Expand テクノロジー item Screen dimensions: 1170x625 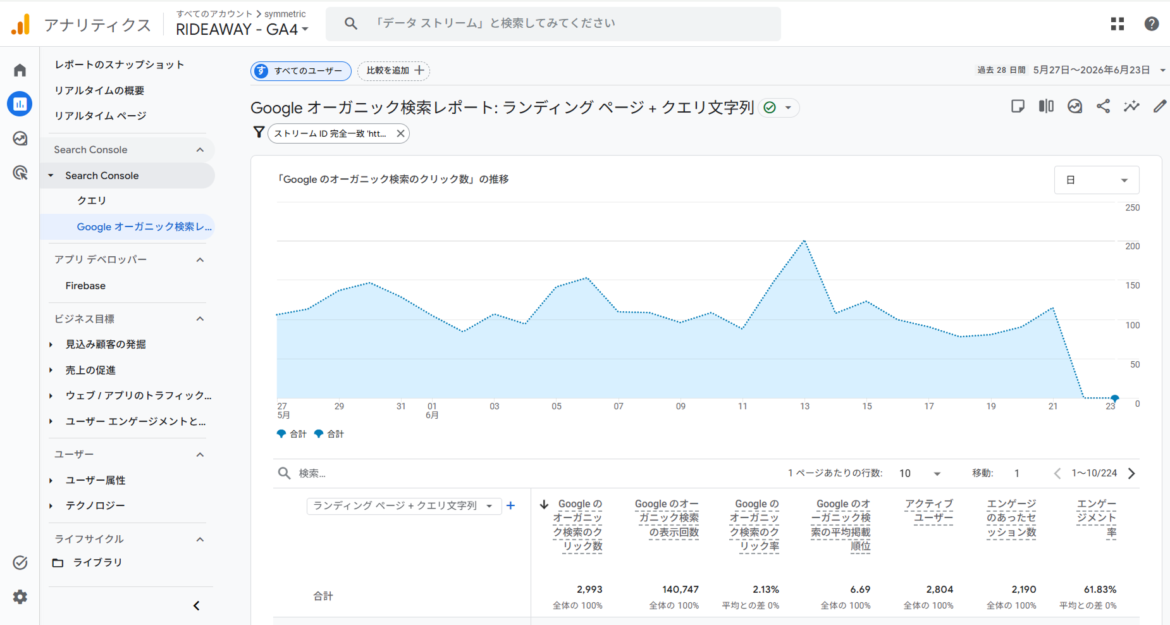(x=51, y=506)
